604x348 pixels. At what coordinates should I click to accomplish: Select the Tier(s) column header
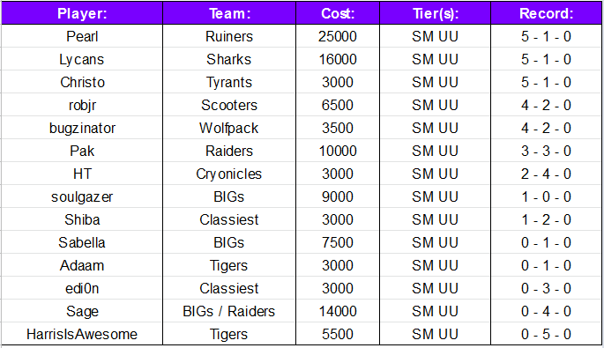(435, 13)
